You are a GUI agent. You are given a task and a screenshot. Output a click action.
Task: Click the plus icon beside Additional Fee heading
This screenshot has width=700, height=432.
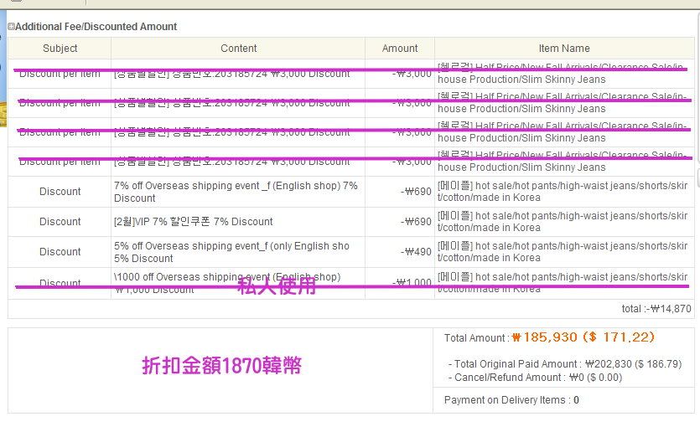pyautogui.click(x=11, y=27)
